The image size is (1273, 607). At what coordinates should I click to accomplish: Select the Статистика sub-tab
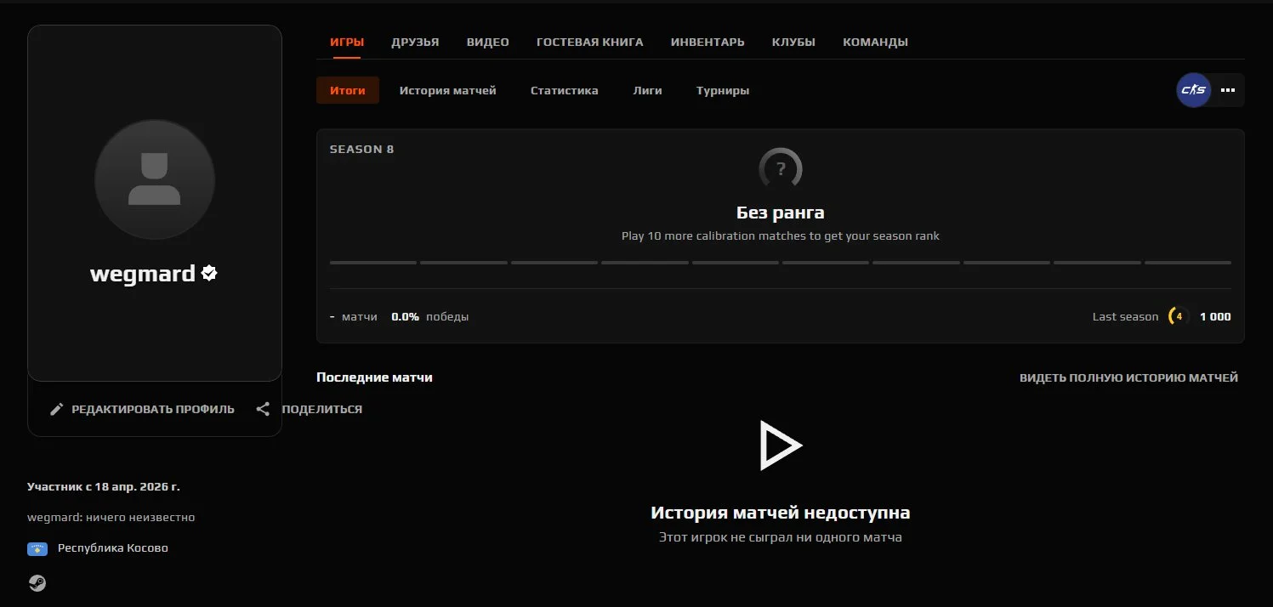pyautogui.click(x=564, y=90)
